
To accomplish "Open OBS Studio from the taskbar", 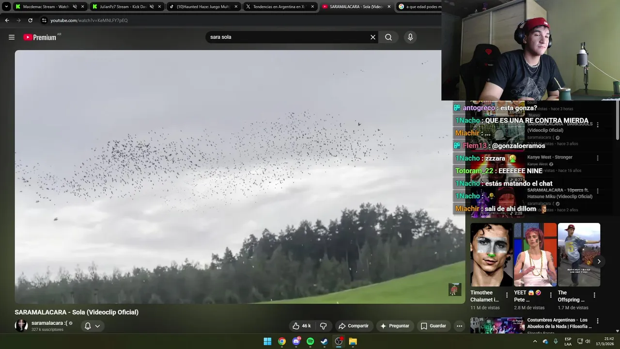I will click(339, 341).
